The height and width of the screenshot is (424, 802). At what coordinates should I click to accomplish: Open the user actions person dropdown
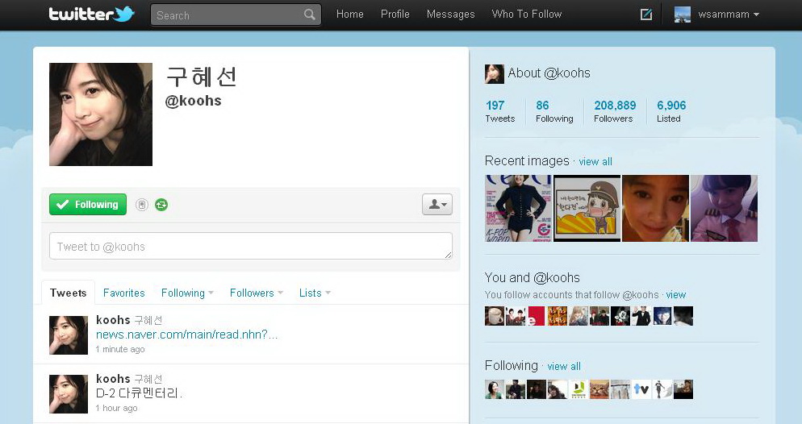[x=437, y=204]
